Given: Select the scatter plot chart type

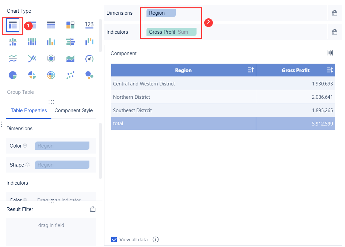Looking at the screenshot, I should coord(70,75).
